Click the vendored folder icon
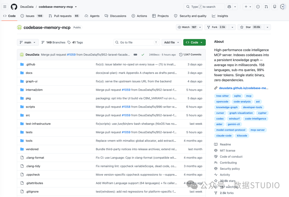The image size is (289, 197). [22, 149]
